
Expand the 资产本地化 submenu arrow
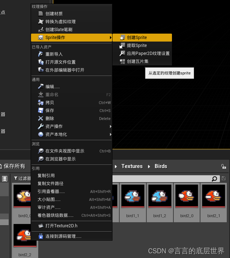tap(111, 134)
